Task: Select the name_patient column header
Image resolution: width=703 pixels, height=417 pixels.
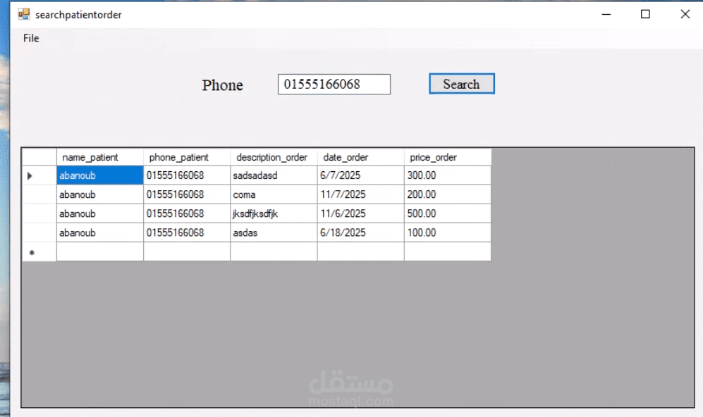Action: click(100, 157)
